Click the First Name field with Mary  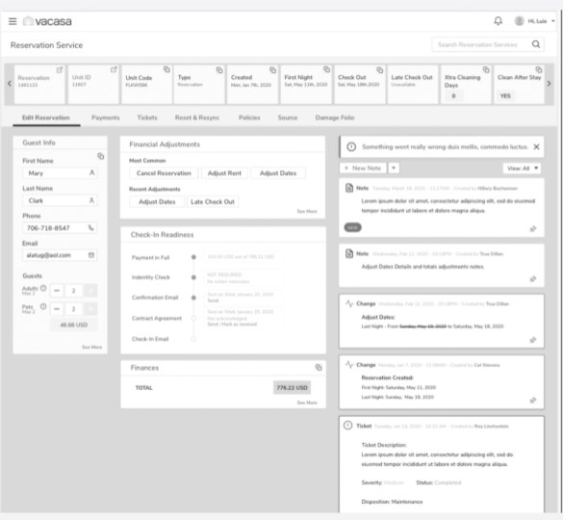(x=60, y=173)
